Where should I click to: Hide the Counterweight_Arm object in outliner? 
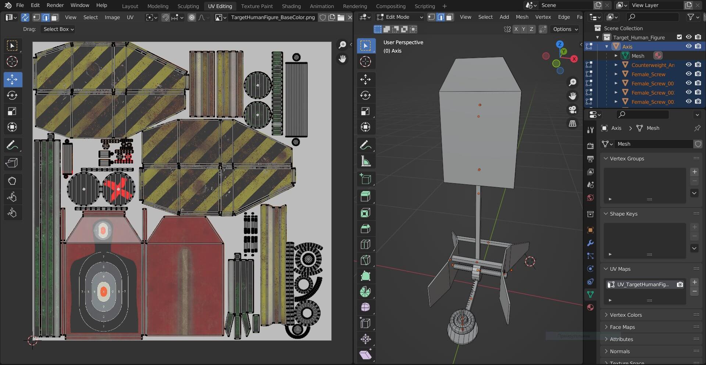click(689, 65)
